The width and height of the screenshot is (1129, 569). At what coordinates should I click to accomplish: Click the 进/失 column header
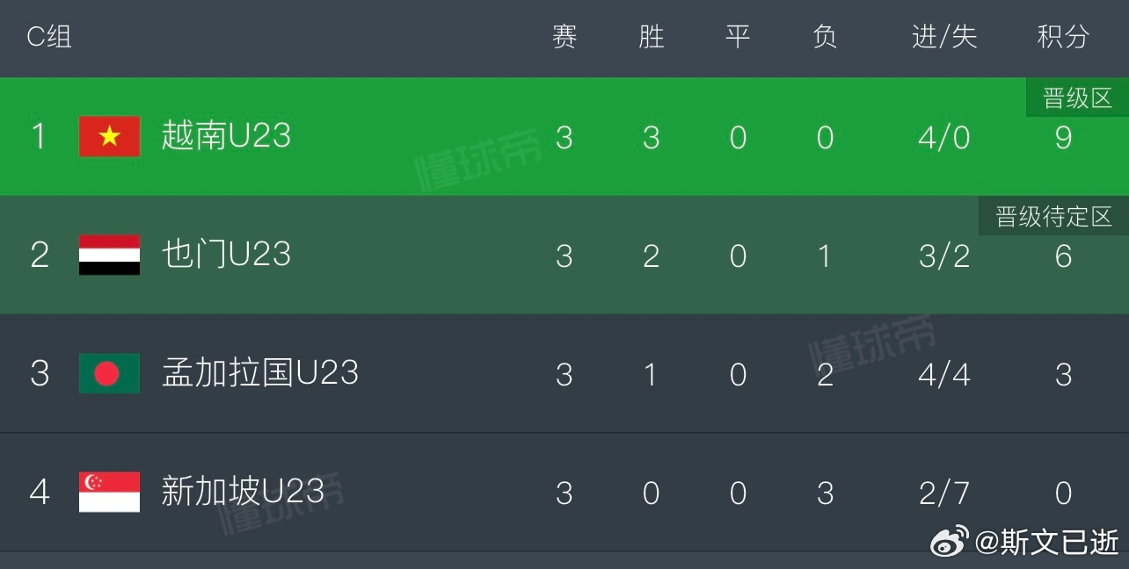click(x=944, y=37)
